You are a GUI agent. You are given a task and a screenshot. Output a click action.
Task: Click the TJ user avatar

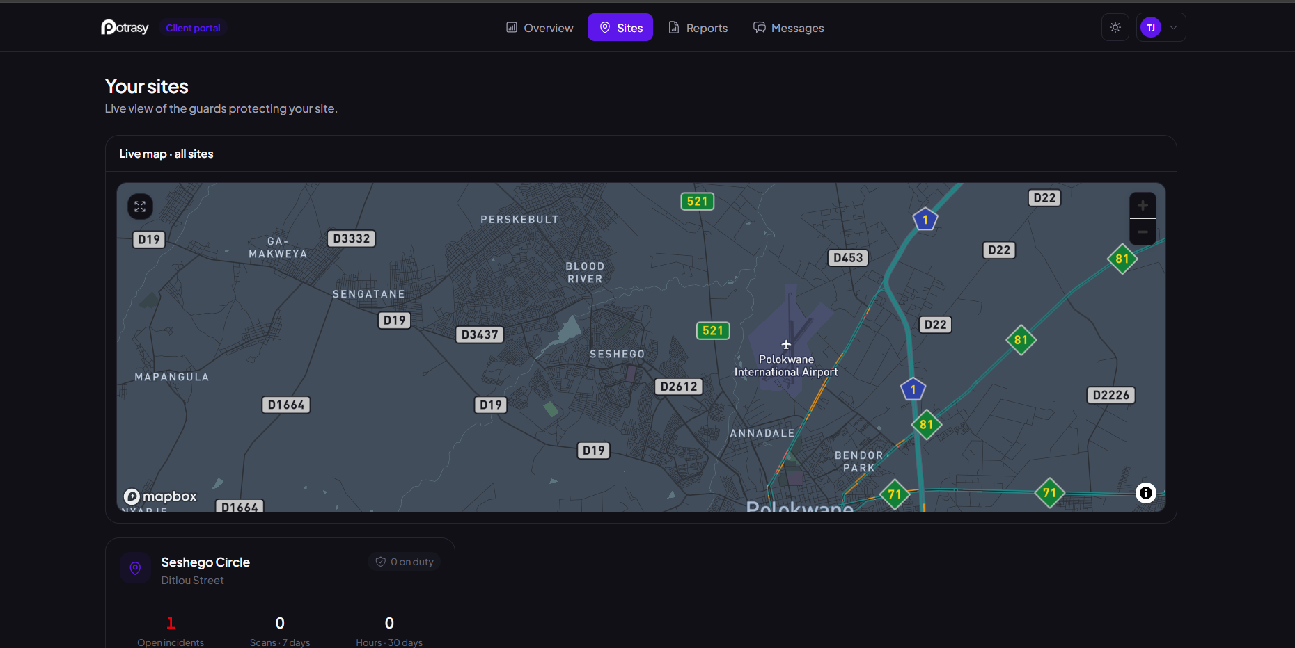coord(1151,28)
